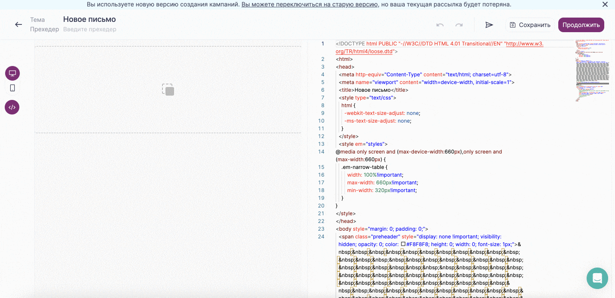Click the "-webkit-text-size-adjust: none" line
The height and width of the screenshot is (298, 615).
(382, 113)
